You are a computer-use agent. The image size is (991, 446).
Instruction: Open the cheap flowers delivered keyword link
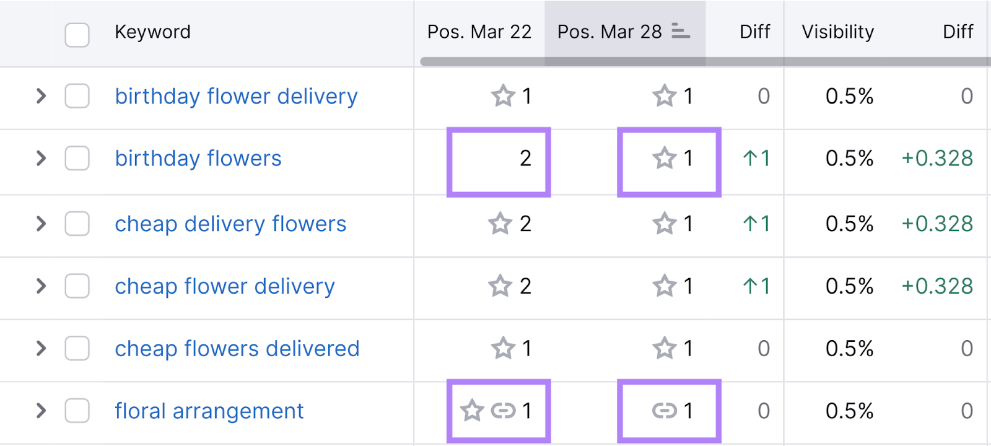click(x=237, y=348)
